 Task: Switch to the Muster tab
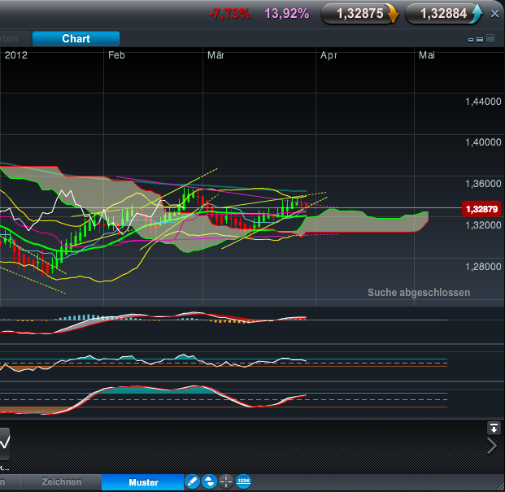pos(143,482)
